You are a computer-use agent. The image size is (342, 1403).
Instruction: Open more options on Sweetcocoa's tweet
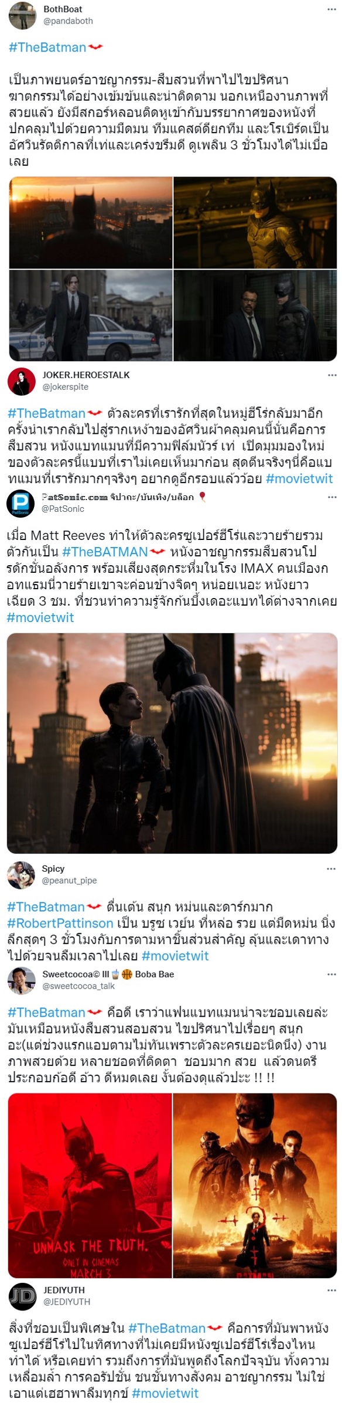coord(332,974)
